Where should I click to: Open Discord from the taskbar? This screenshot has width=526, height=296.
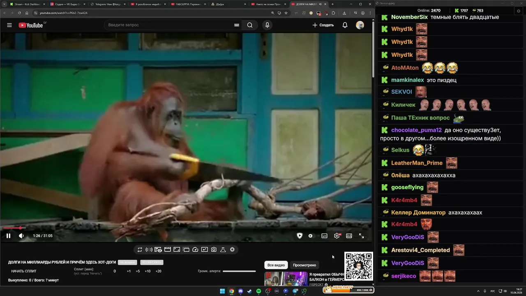pyautogui.click(x=240, y=291)
